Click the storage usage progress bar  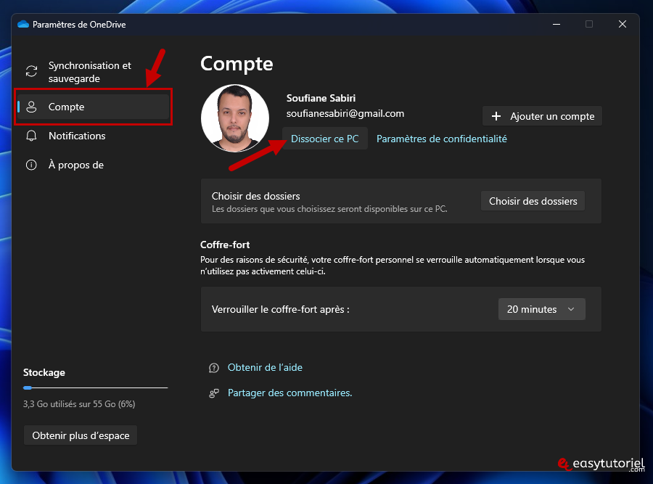pyautogui.click(x=95, y=387)
